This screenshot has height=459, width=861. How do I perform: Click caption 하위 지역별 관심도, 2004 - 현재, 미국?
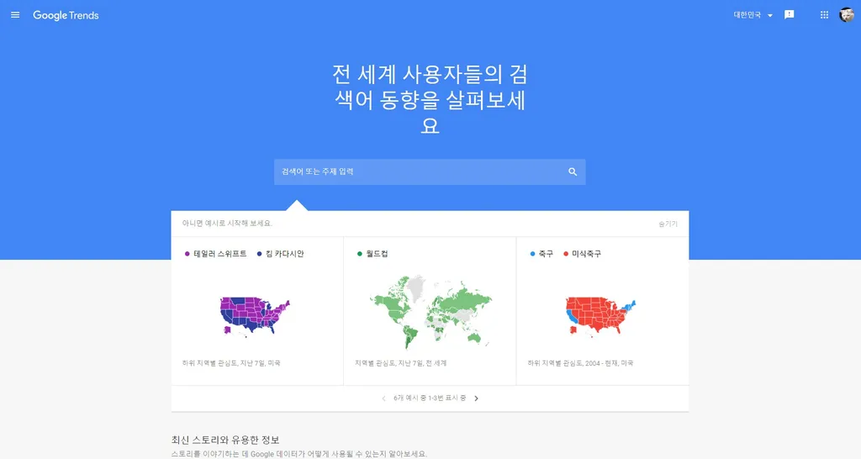point(580,363)
